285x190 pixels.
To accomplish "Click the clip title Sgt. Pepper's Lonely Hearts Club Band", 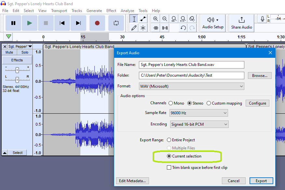I will click(x=79, y=47).
